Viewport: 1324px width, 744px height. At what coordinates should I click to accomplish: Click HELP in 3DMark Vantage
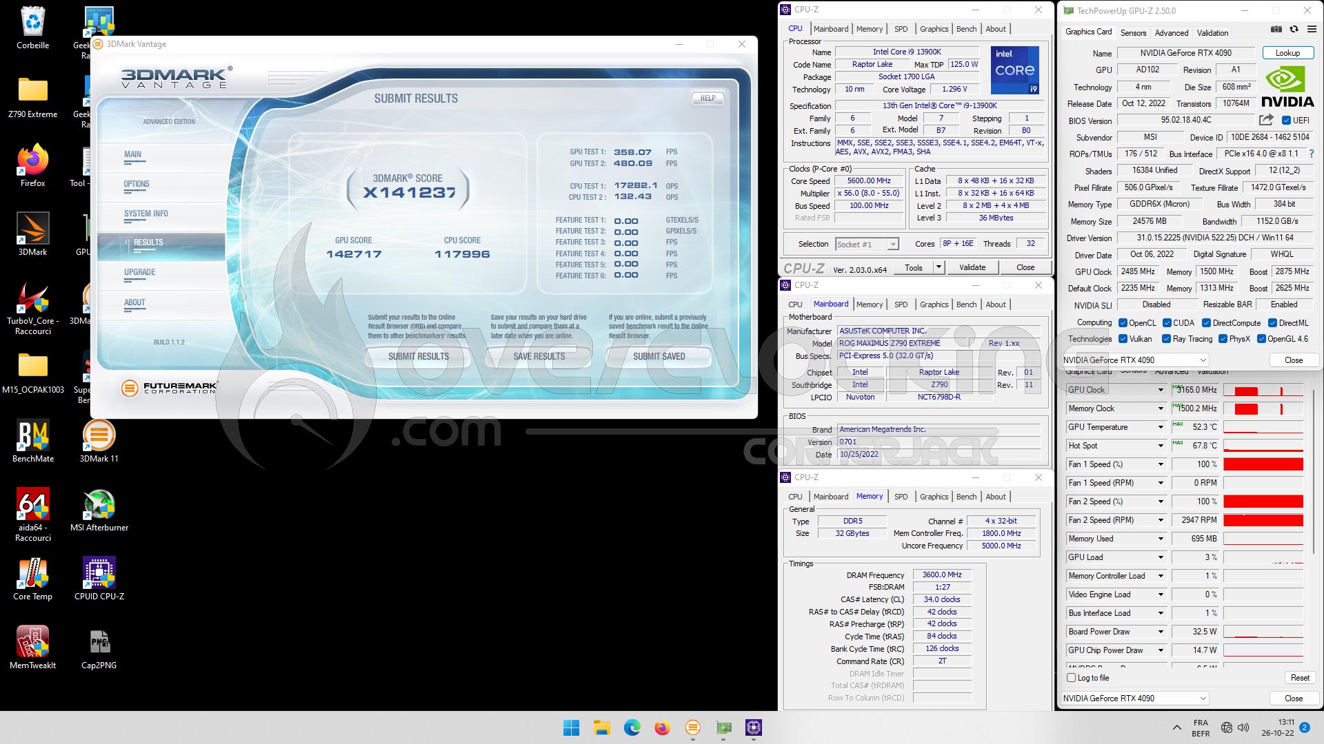pos(708,98)
